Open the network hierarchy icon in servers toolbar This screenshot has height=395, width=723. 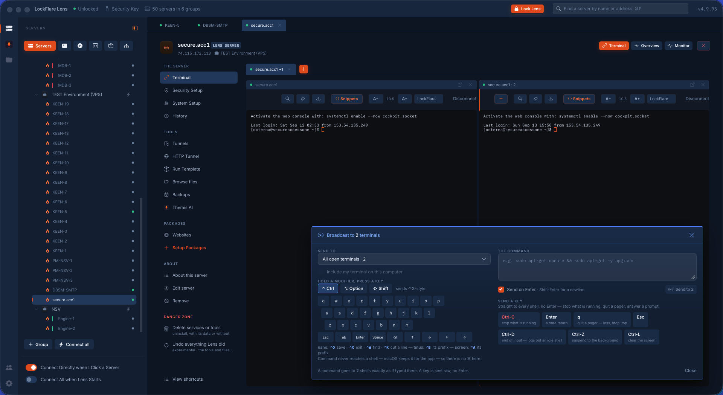127,46
